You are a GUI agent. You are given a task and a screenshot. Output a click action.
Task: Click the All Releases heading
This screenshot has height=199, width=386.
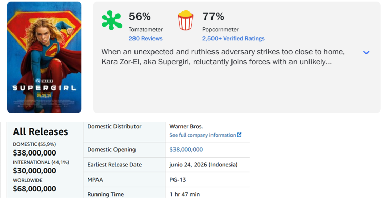(x=41, y=132)
